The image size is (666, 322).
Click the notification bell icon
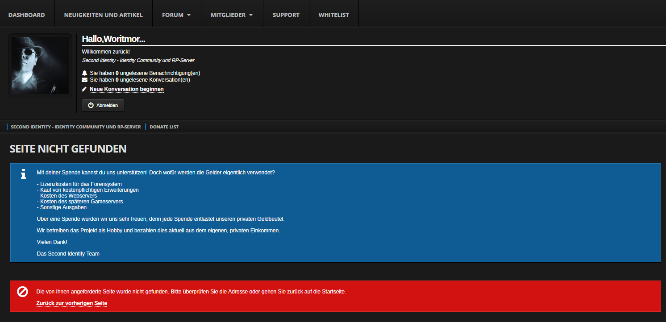[85, 73]
